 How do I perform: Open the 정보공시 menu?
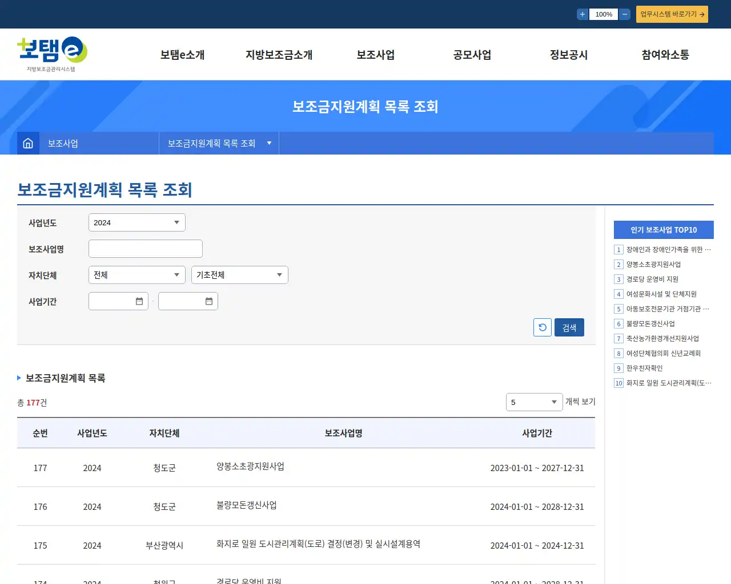pos(568,55)
